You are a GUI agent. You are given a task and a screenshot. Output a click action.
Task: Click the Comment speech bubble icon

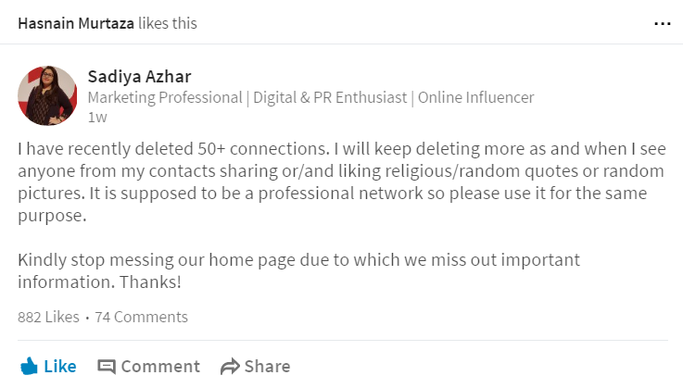pos(107,367)
